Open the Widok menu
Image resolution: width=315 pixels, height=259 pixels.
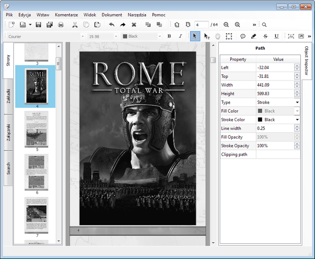90,15
